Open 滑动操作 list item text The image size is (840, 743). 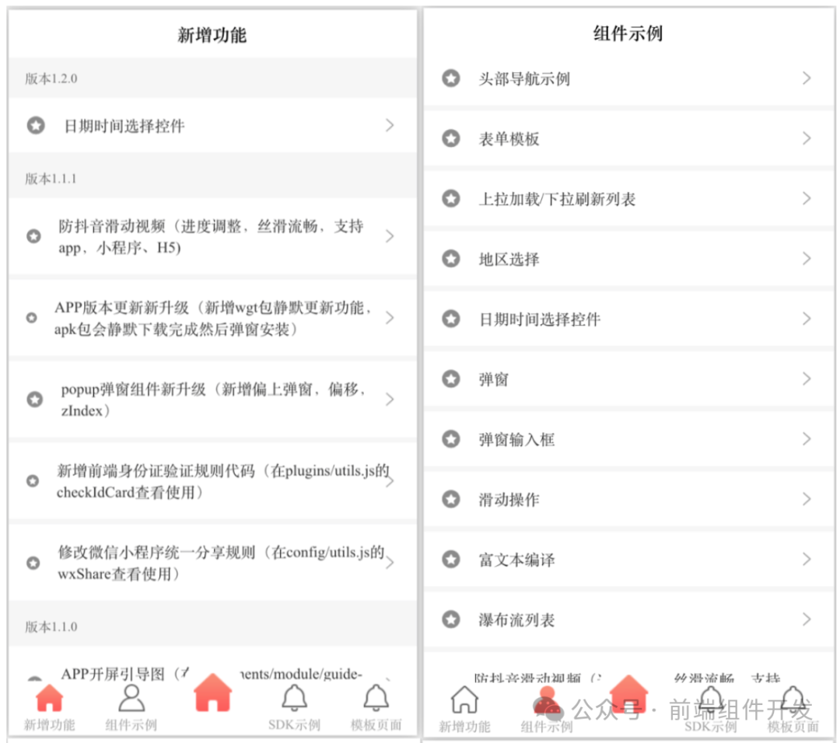[x=509, y=500]
